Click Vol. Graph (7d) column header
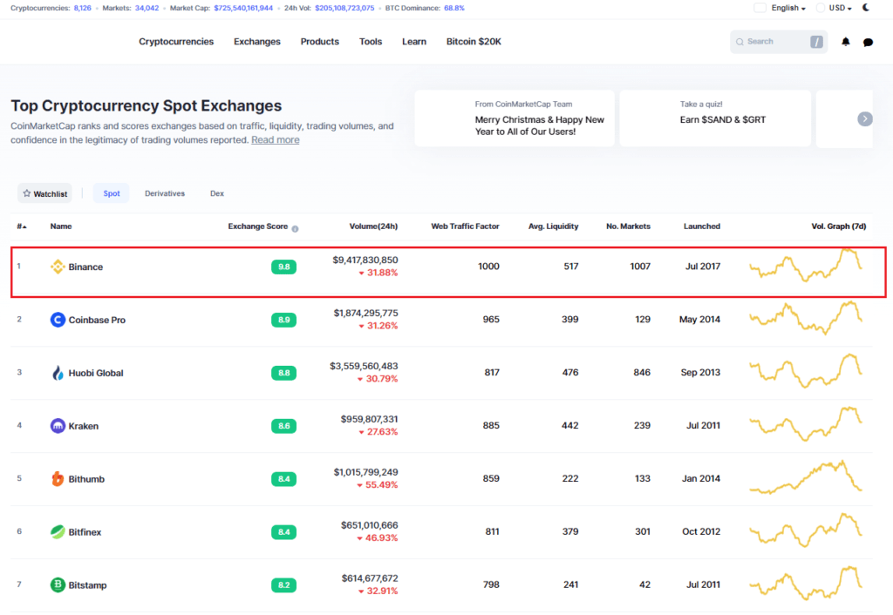 (838, 226)
